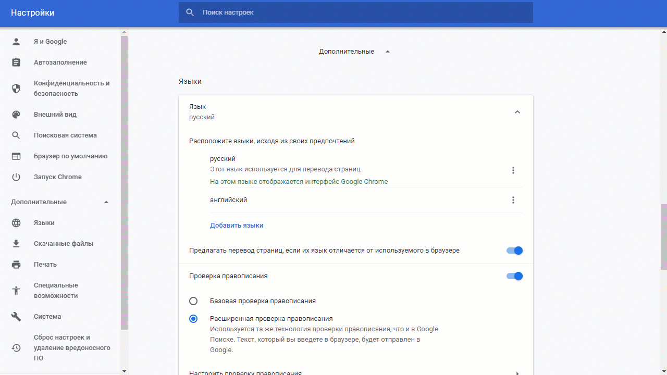This screenshot has height=375, width=667.
Task: Click the download icon for Скачанные файлы
Action: pyautogui.click(x=16, y=244)
